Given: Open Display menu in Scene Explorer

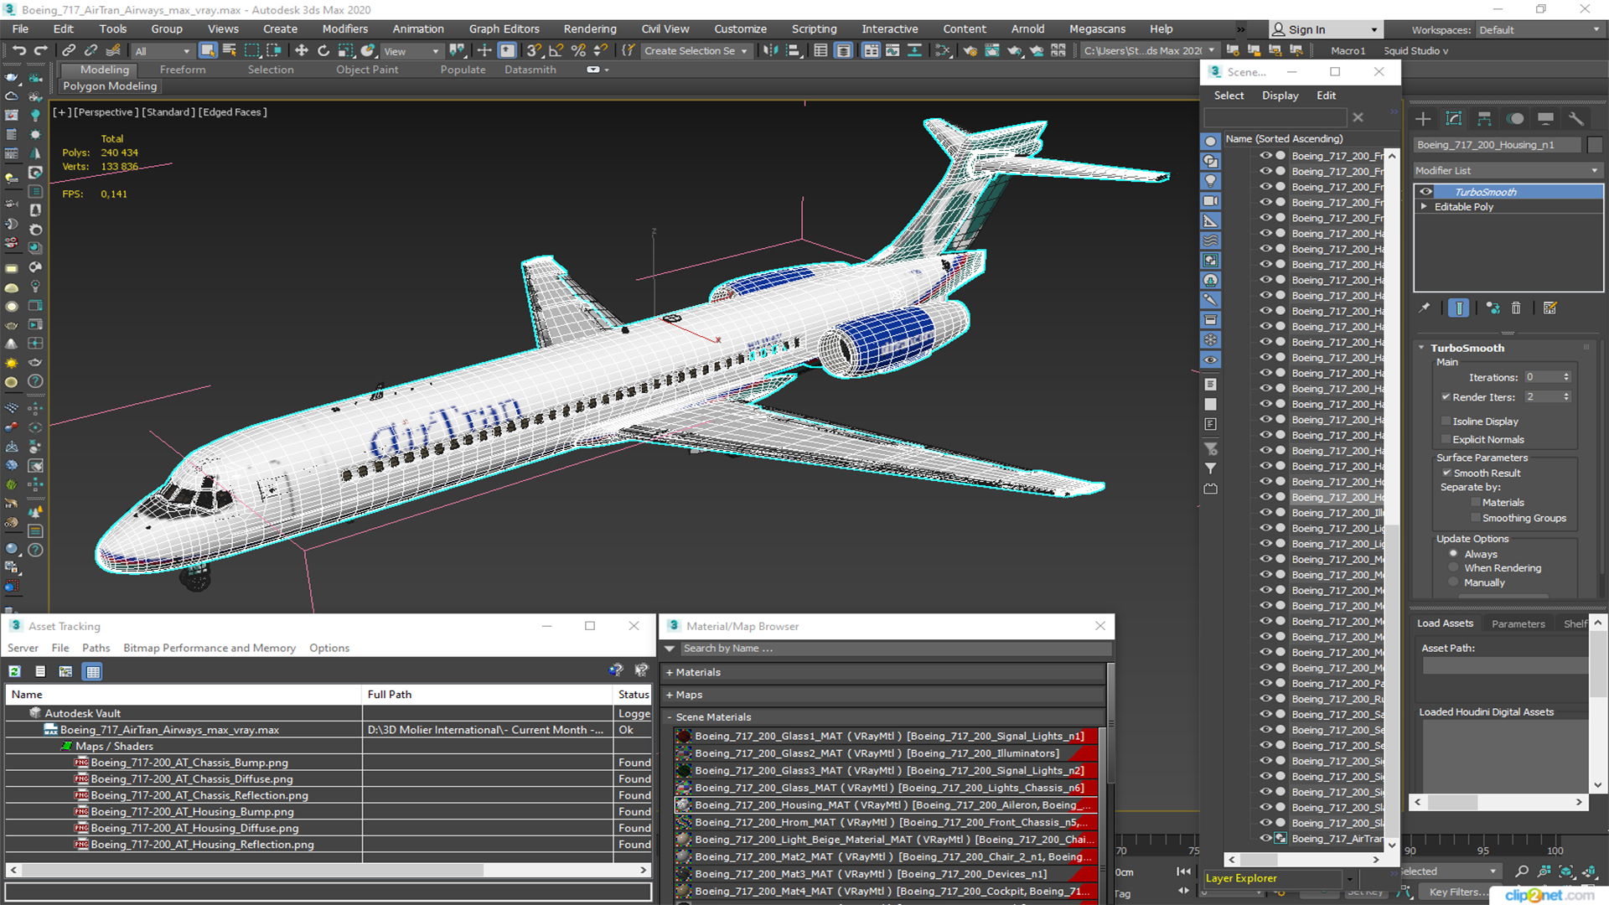Looking at the screenshot, I should [1280, 96].
